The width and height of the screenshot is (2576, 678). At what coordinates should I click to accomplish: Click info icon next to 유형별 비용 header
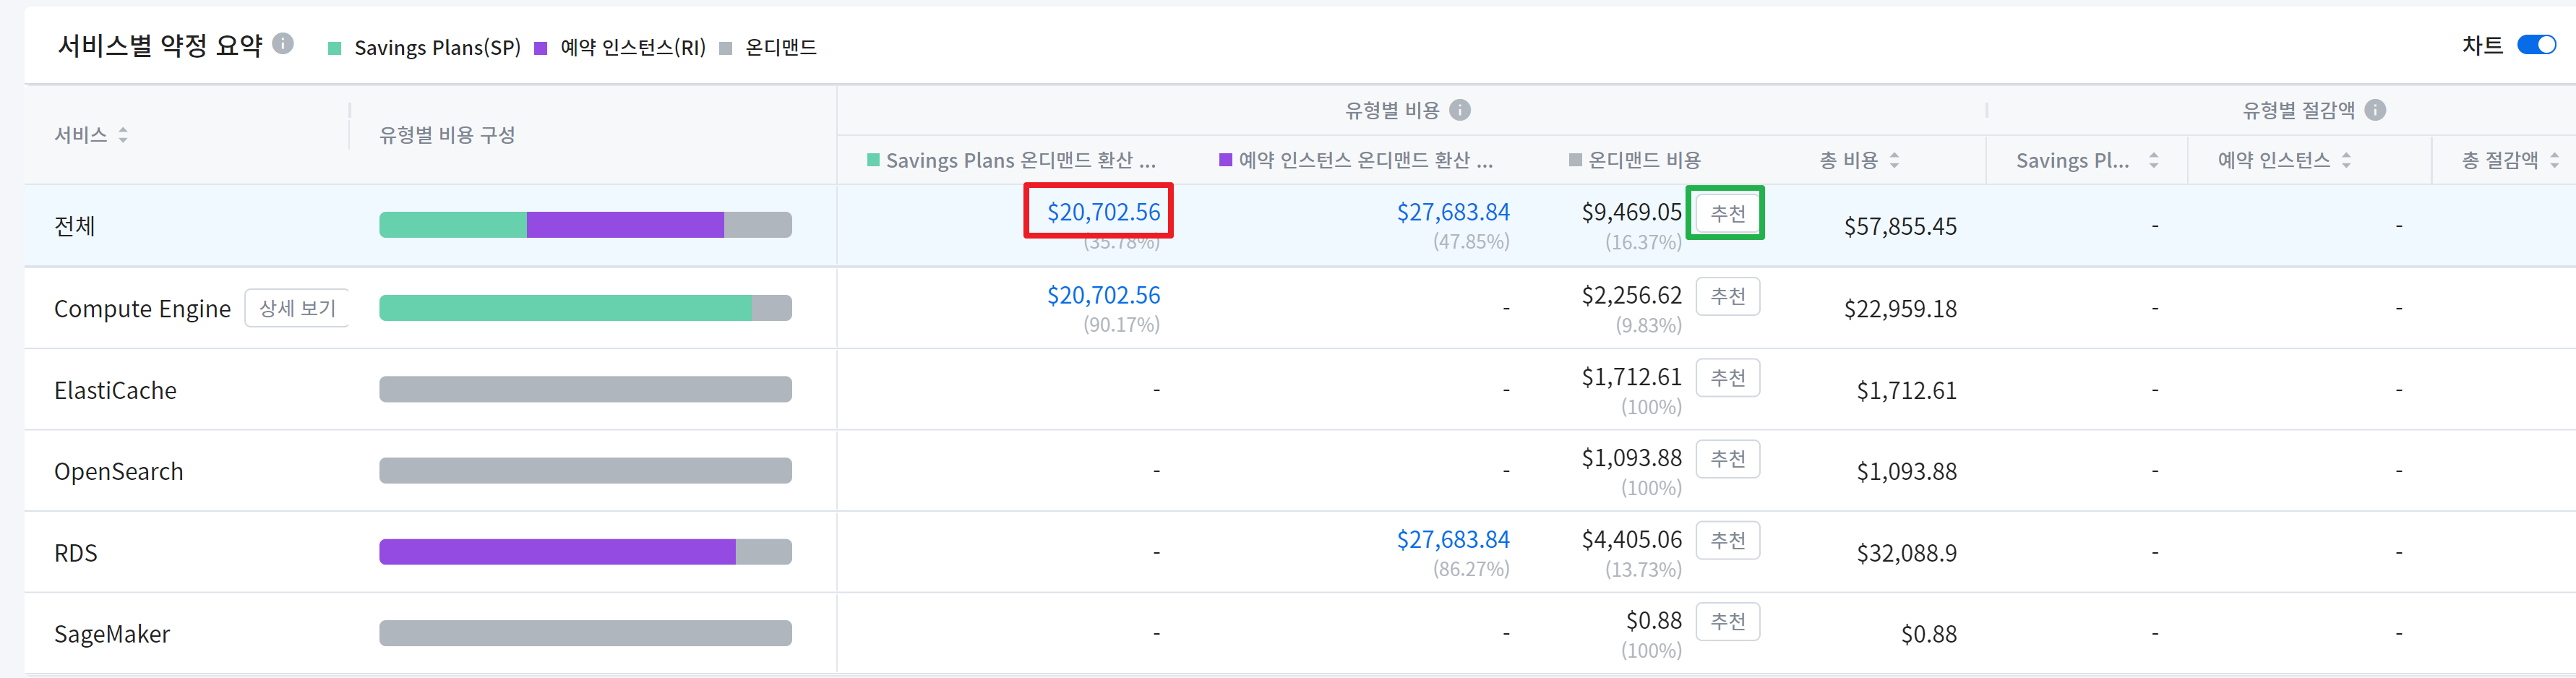point(1460,110)
